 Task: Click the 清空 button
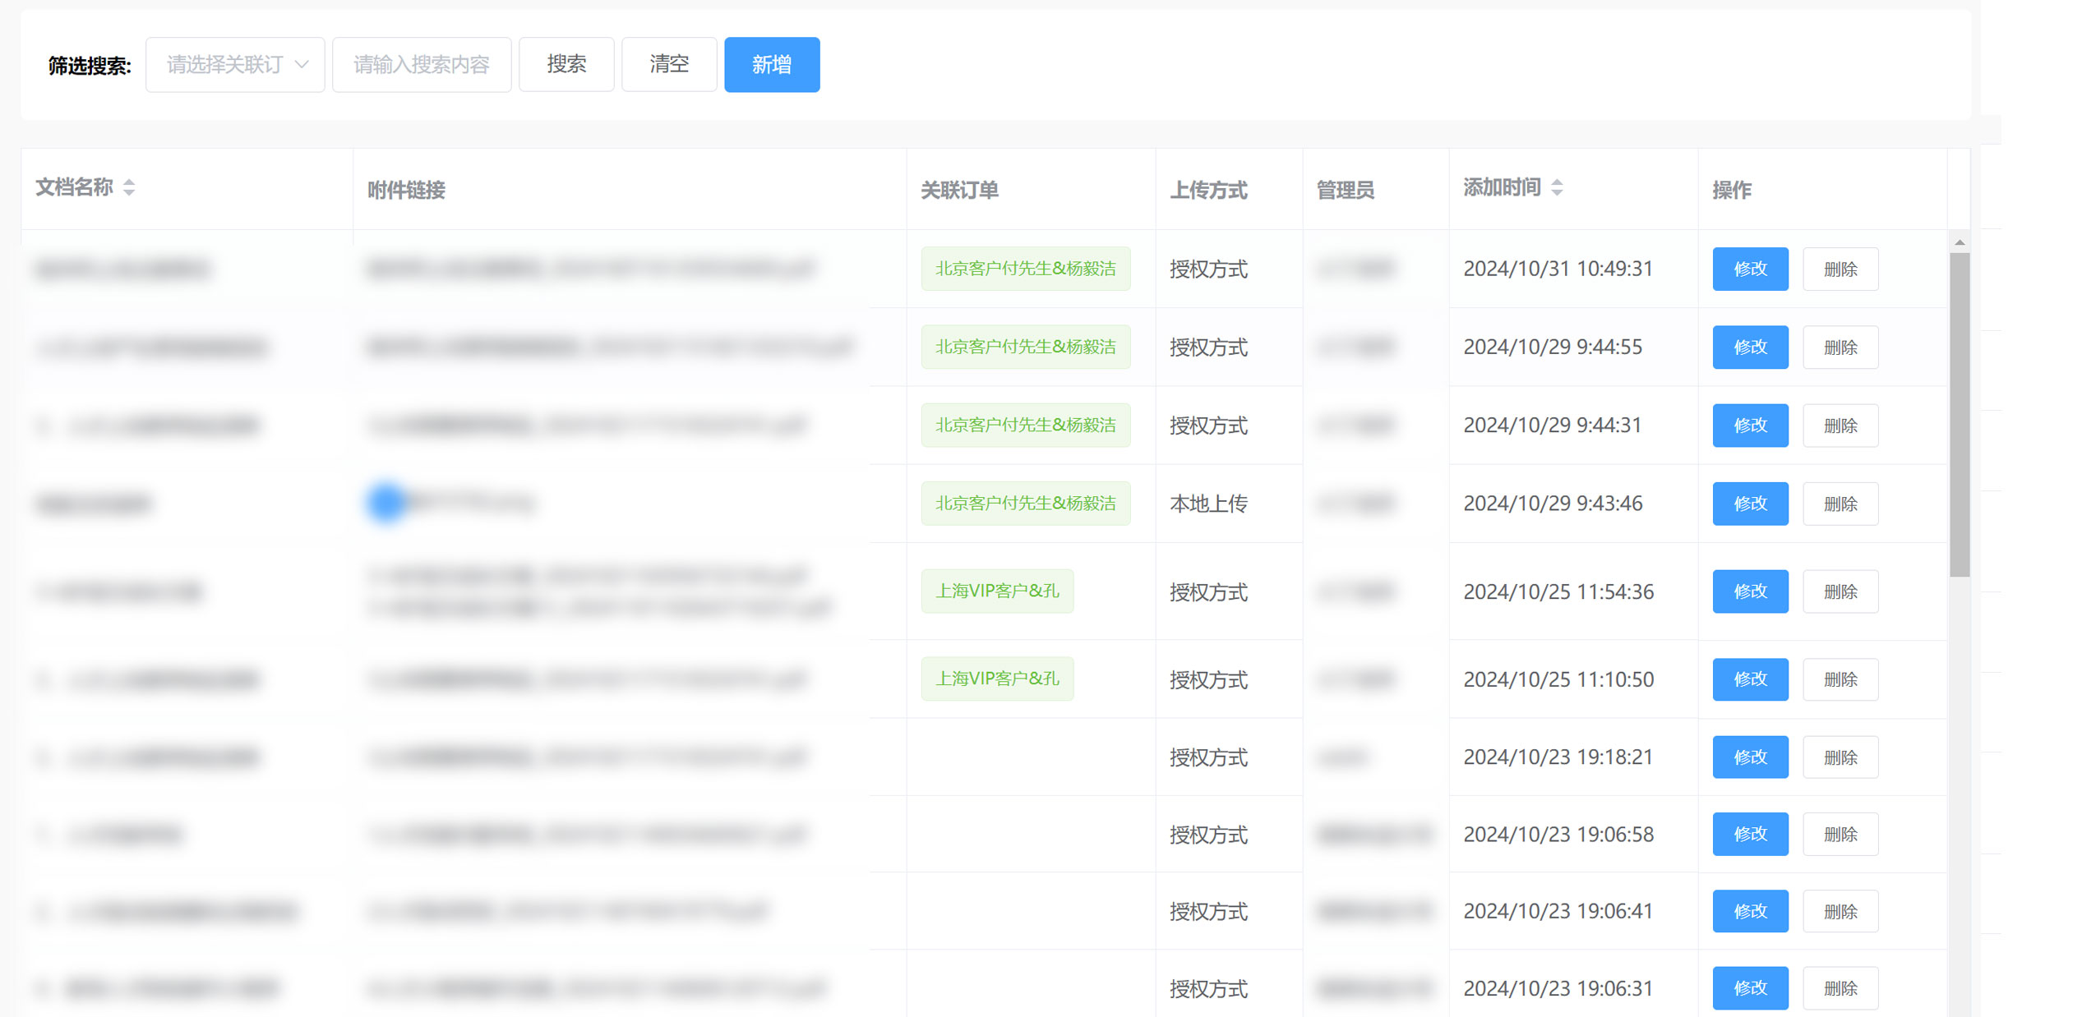click(x=669, y=65)
